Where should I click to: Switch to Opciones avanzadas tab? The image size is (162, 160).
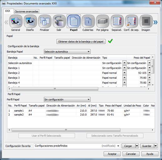[x=26, y=11]
